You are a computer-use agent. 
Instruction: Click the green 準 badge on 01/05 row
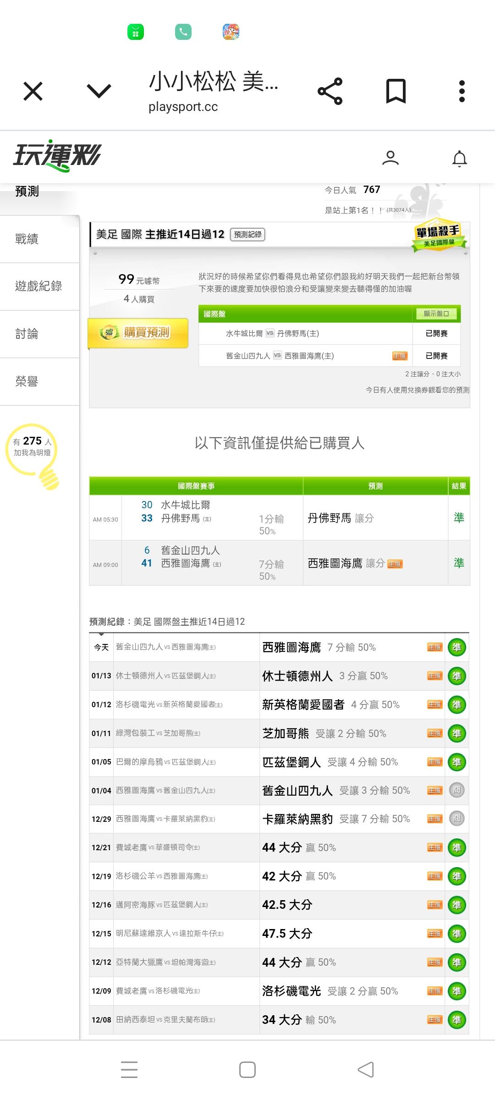457,762
